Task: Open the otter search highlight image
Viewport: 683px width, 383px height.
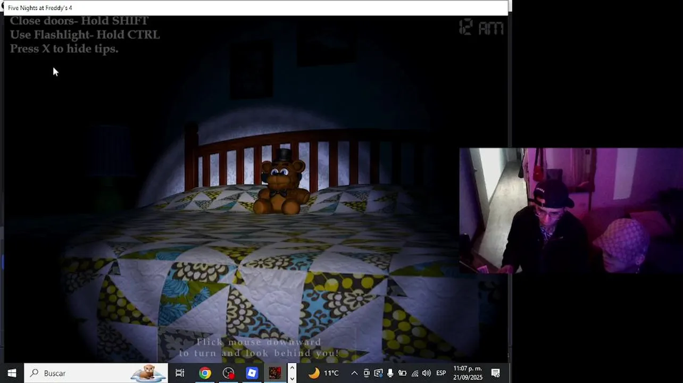Action: pos(148,373)
